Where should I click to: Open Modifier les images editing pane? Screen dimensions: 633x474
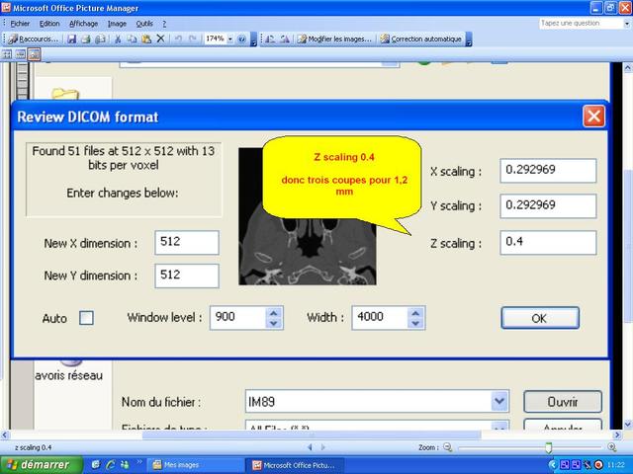pos(334,39)
